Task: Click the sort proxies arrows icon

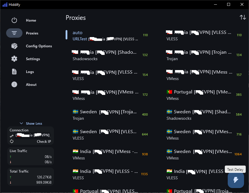Action: (x=243, y=17)
